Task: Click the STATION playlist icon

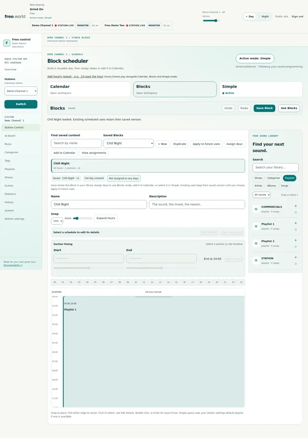Action: [256, 260]
